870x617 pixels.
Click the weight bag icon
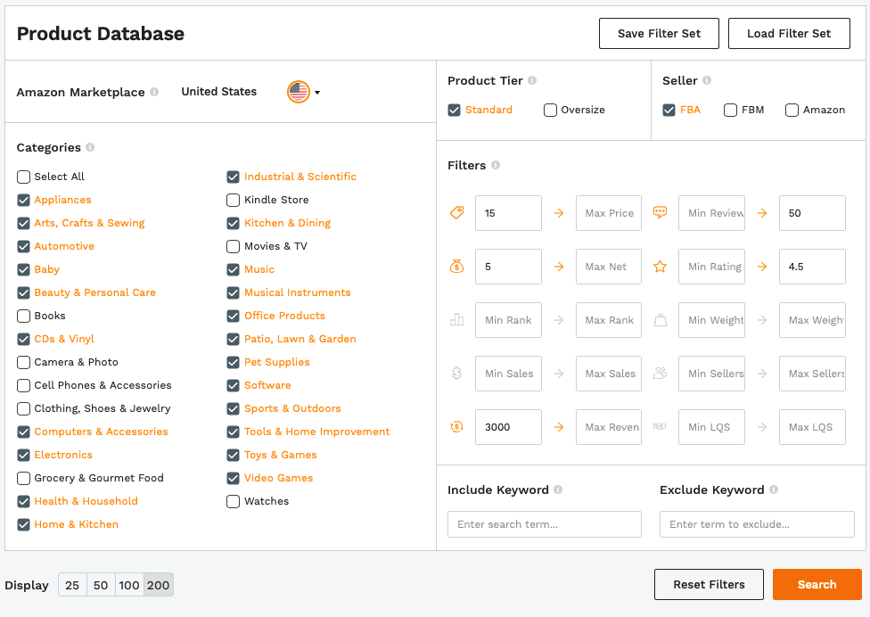(660, 319)
